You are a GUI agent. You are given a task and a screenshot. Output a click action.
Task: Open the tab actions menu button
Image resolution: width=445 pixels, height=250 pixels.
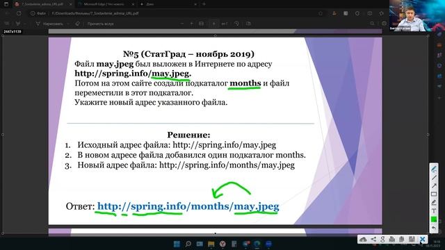6,4
